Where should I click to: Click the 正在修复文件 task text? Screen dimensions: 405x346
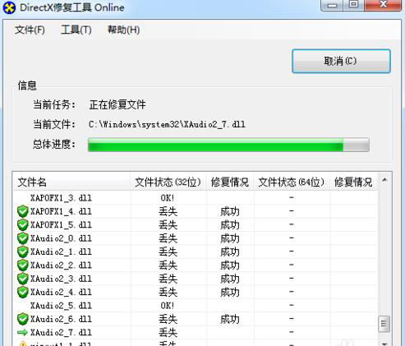coord(117,104)
